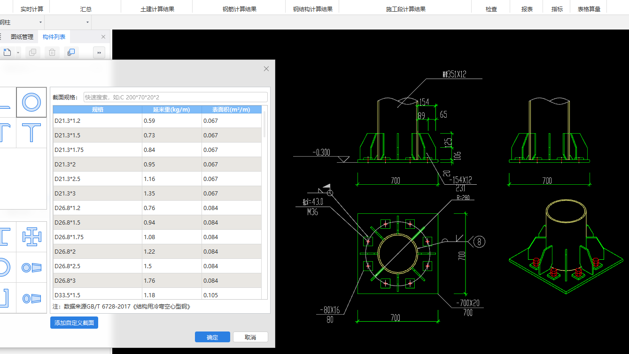The width and height of the screenshot is (629, 354).
Task: Open the 指标 ribbon group
Action: (557, 9)
